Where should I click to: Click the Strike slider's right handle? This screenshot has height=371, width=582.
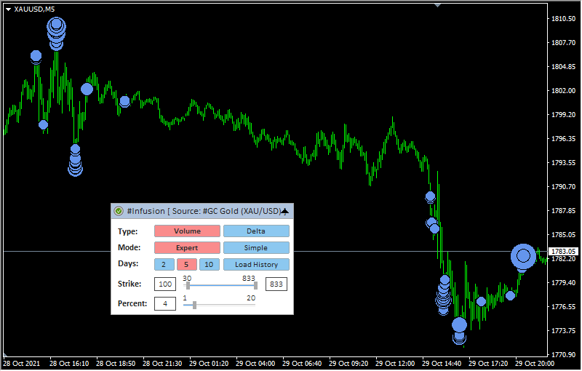(x=255, y=285)
